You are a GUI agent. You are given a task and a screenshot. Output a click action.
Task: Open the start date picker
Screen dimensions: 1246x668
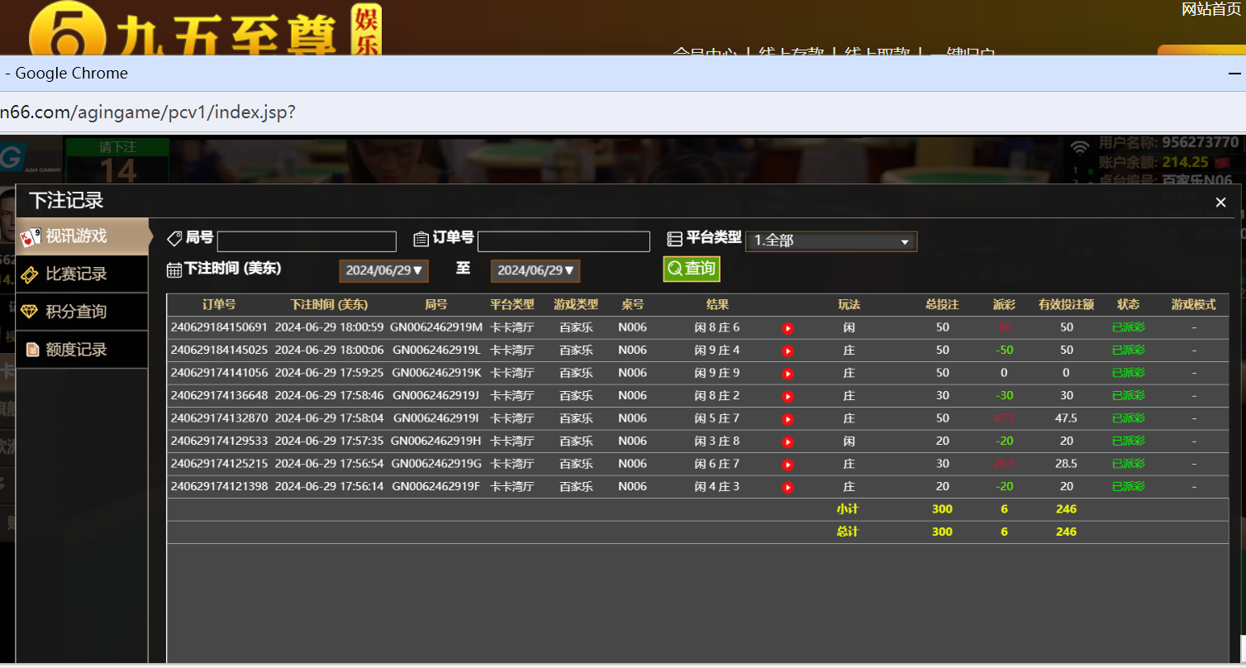point(383,270)
